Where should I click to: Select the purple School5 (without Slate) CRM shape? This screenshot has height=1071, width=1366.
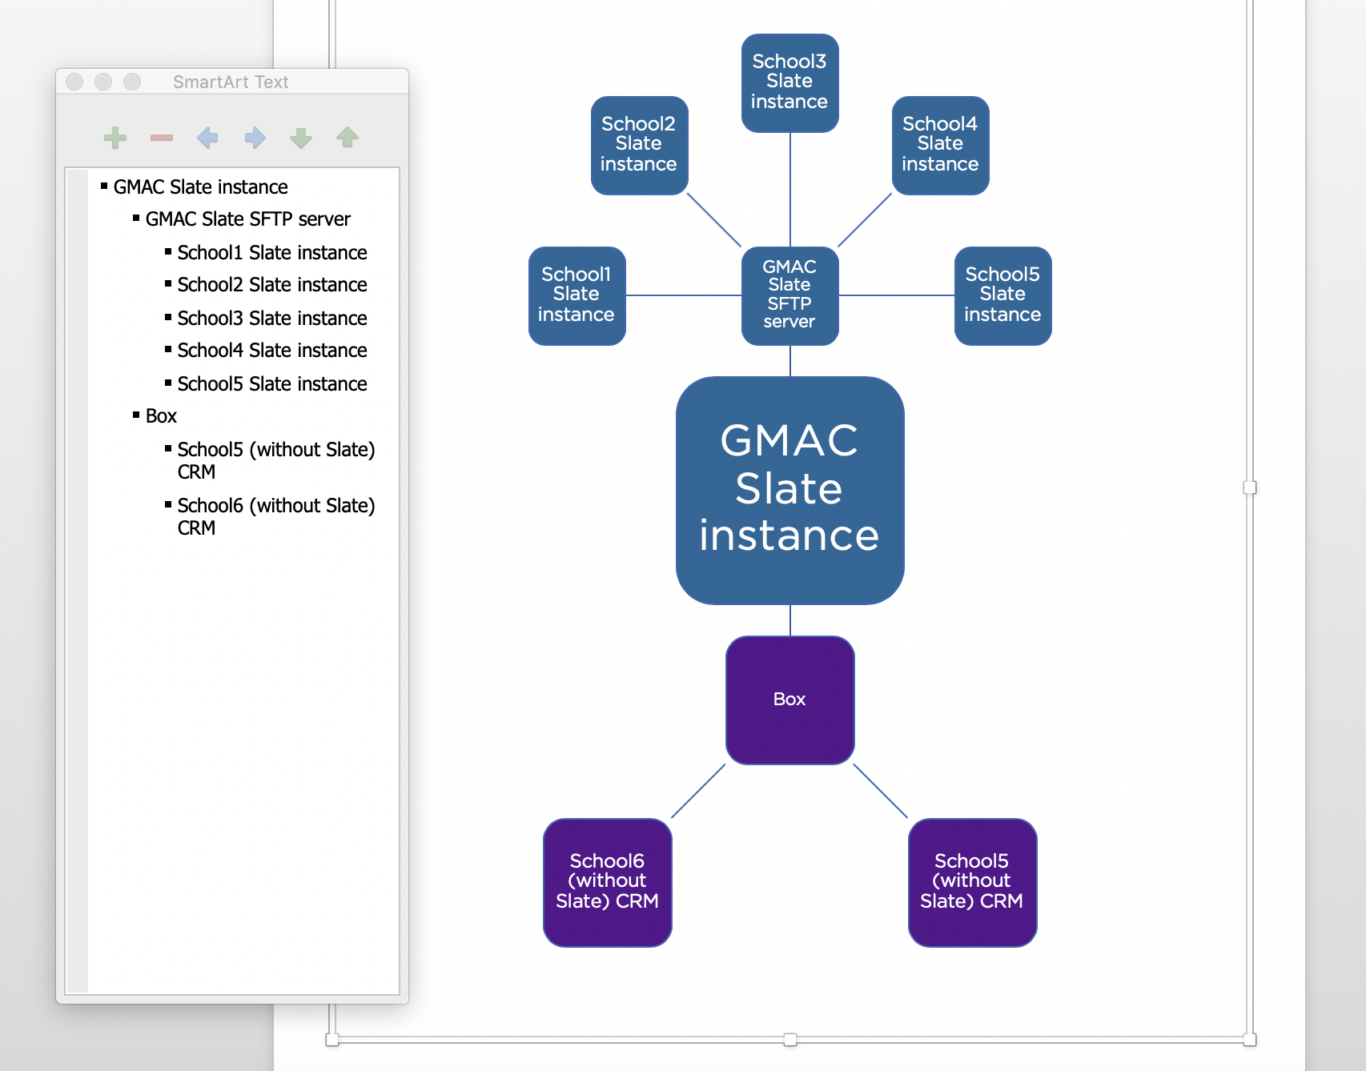pos(972,882)
